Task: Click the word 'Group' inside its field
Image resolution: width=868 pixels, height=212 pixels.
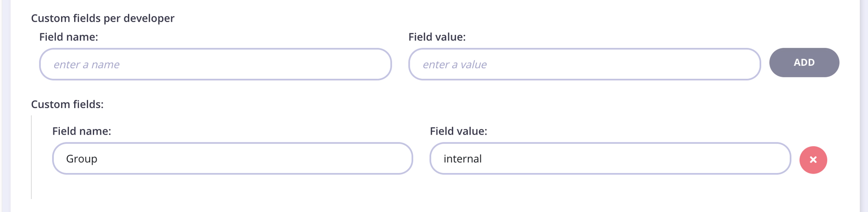Action: (82, 159)
